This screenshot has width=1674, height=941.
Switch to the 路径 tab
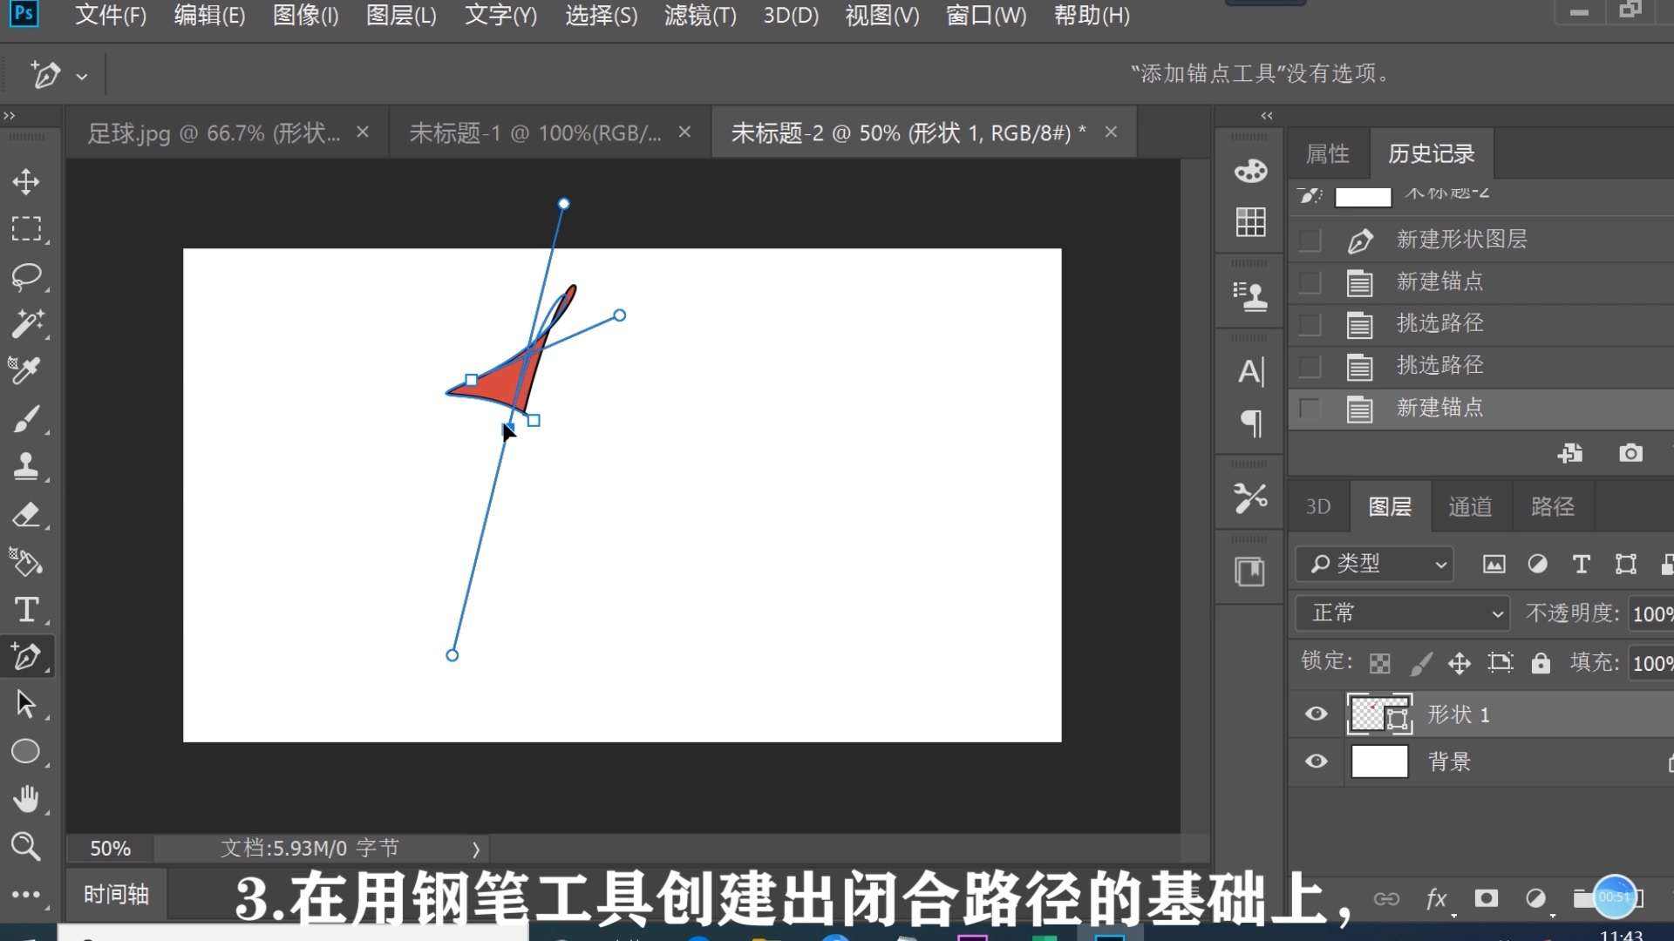tap(1553, 507)
